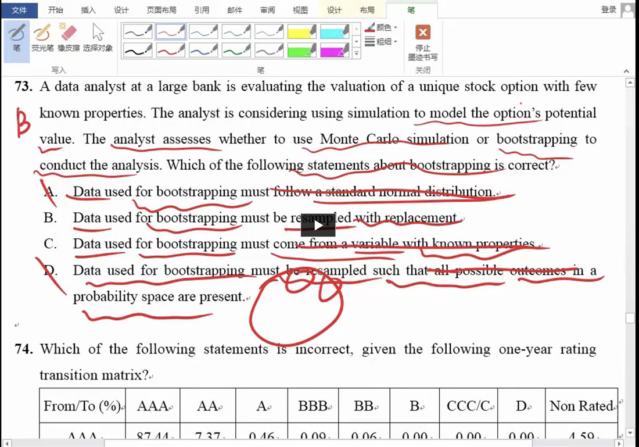Screen dimensions: 639x447
Task: Play the video with the center play button
Action: (x=318, y=225)
